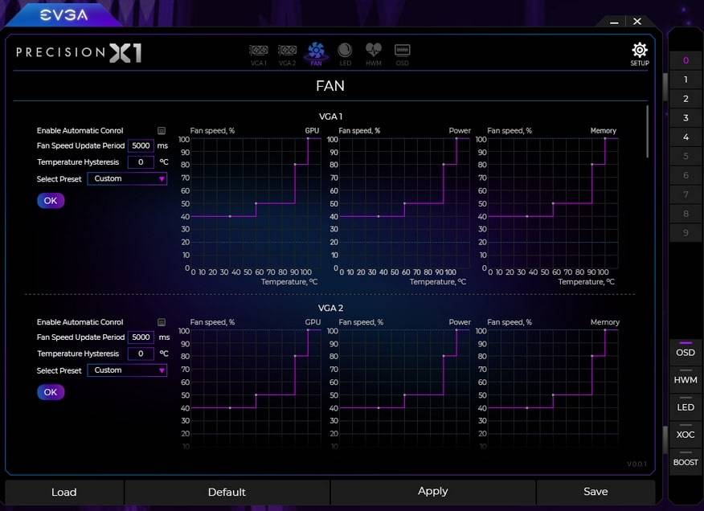Select profile slot 1 in right sidebar
The width and height of the screenshot is (704, 511).
point(686,80)
